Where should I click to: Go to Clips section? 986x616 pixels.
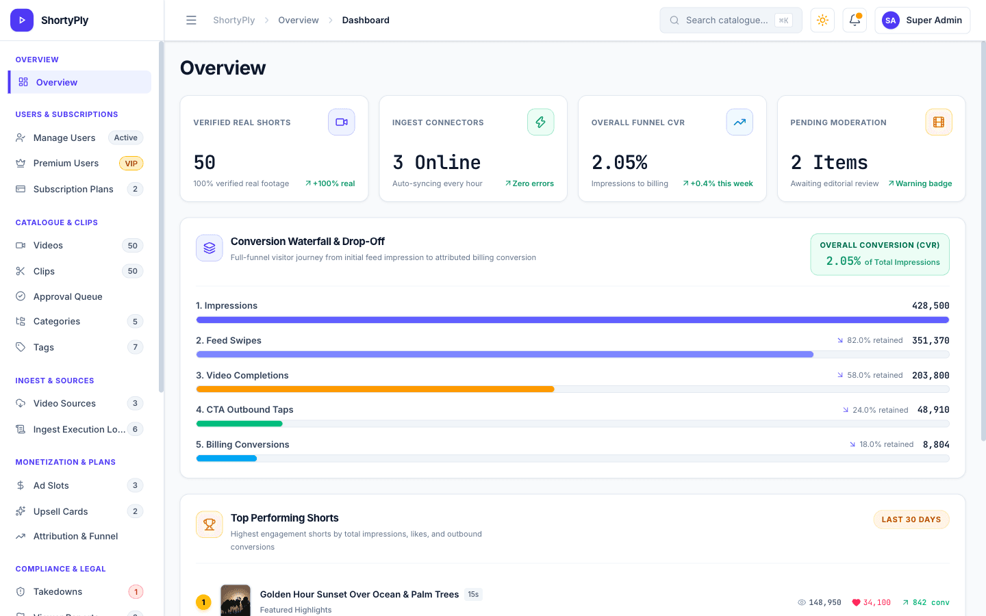79,271
